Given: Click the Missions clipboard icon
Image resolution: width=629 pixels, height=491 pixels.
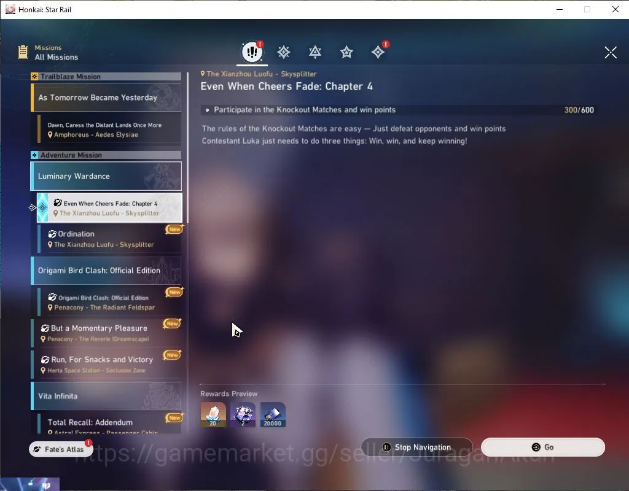Looking at the screenshot, I should click(x=23, y=52).
